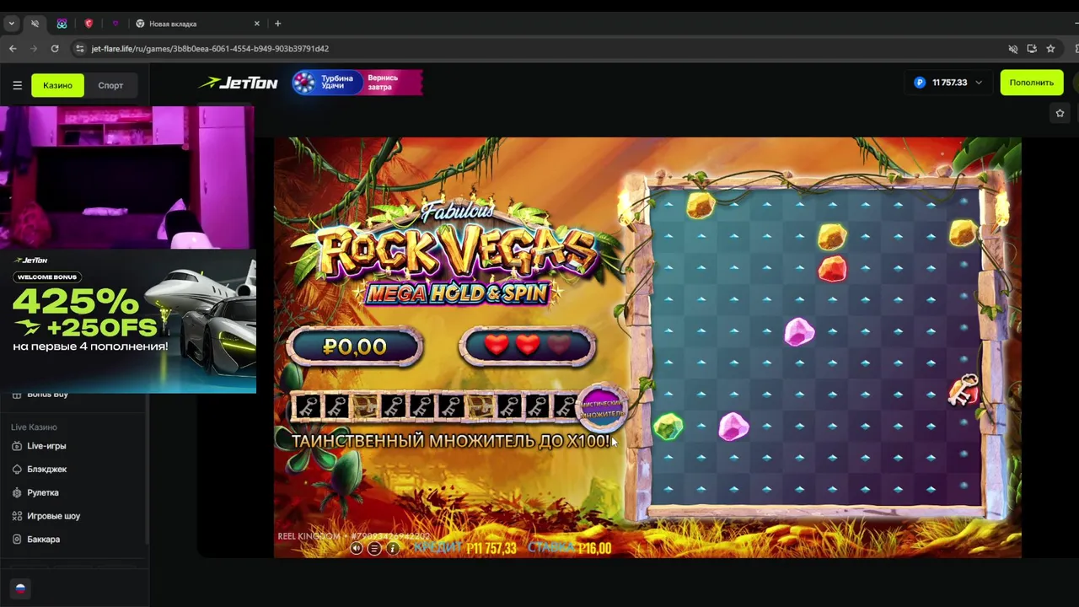Image resolution: width=1079 pixels, height=607 pixels.
Task: Click the key and chest progress bar
Action: pyautogui.click(x=435, y=407)
